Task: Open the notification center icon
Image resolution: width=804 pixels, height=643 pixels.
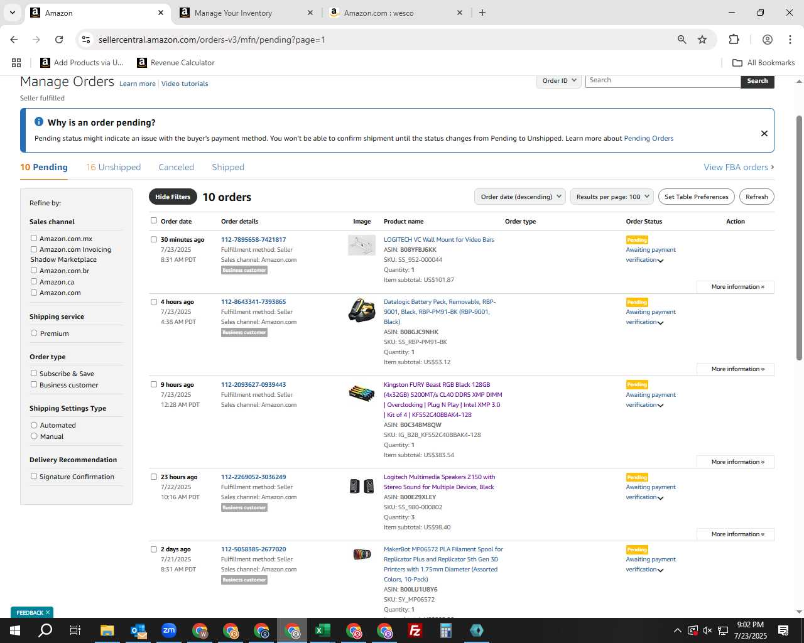Action: click(783, 630)
